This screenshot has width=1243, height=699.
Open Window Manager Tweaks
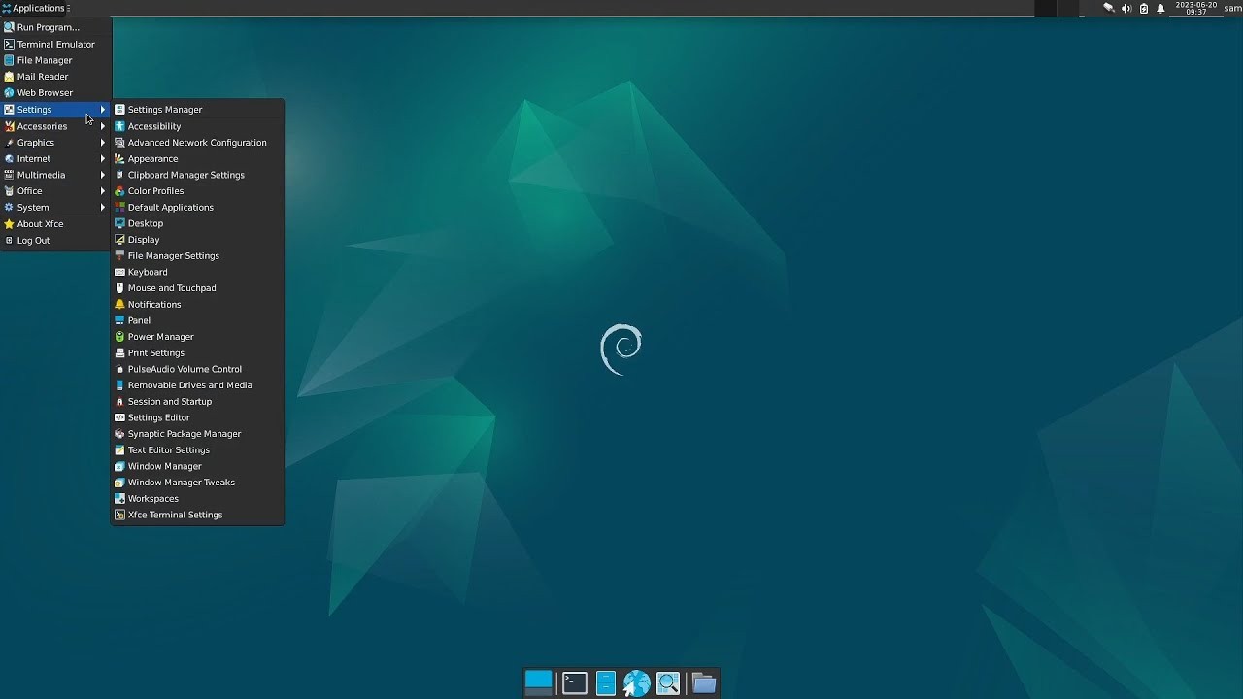(198, 483)
